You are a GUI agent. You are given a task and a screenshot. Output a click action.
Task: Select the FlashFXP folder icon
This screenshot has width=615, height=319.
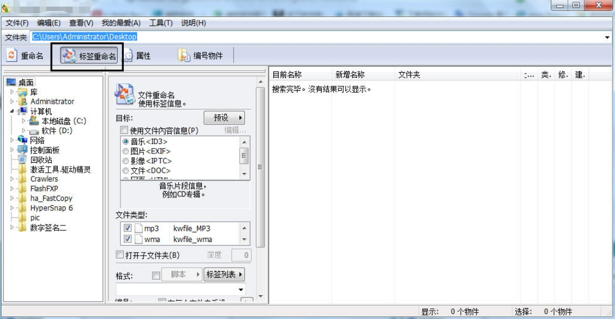pos(23,188)
